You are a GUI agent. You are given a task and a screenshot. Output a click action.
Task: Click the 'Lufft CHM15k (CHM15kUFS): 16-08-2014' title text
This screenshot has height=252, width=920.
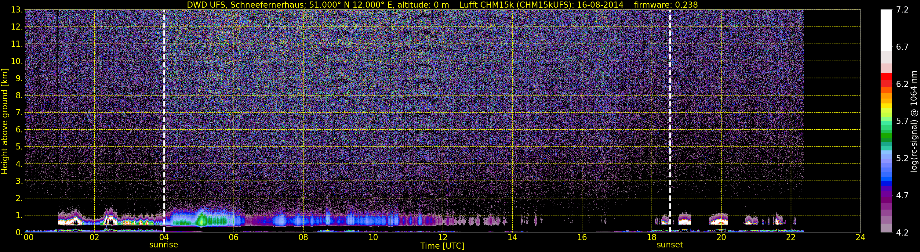click(x=541, y=5)
